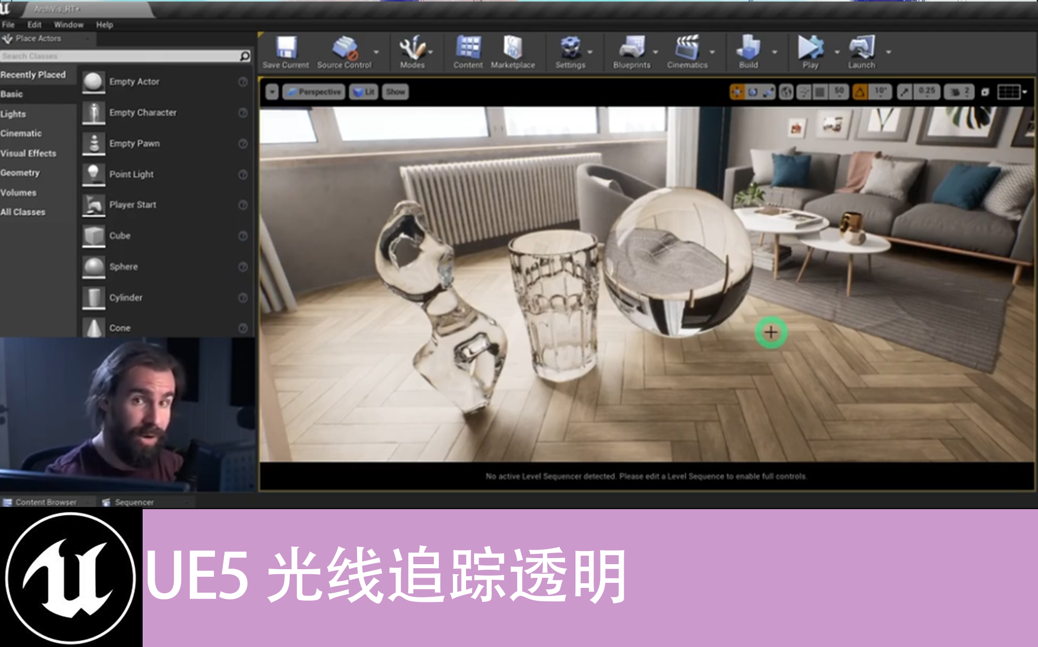Screen dimensions: 1038x647
Task: Toggle surface snapping in viewport
Action: tap(804, 92)
